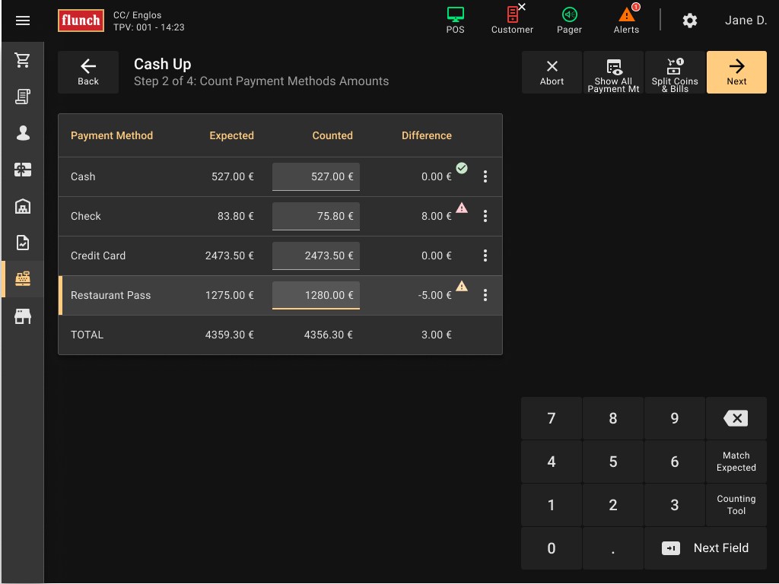Viewport: 779px width, 584px height.
Task: Toggle Show All Payment Methods
Action: pyautogui.click(x=613, y=72)
